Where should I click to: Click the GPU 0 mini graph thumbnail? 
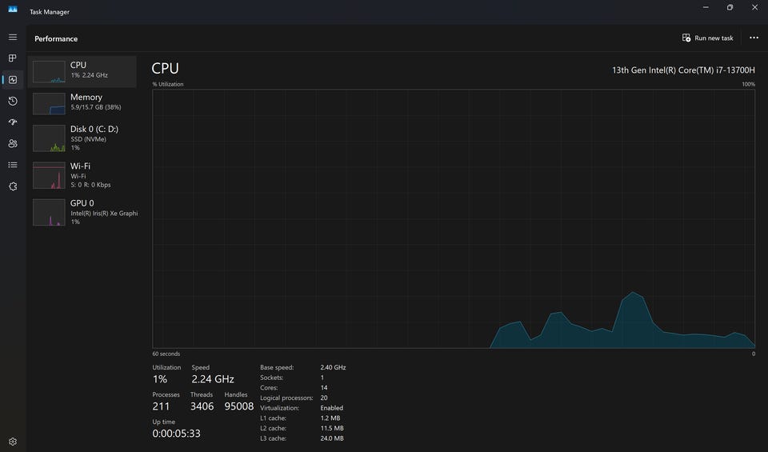(49, 212)
